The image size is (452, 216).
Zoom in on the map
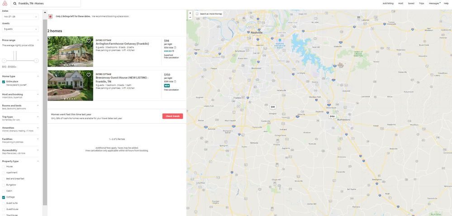click(x=190, y=13)
